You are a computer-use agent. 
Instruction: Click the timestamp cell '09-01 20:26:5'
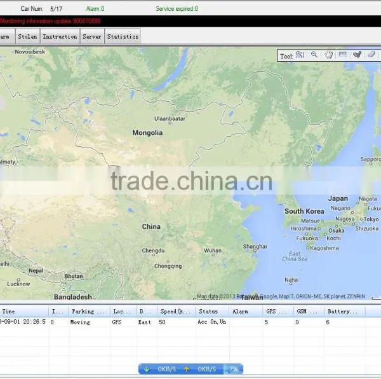click(23, 322)
